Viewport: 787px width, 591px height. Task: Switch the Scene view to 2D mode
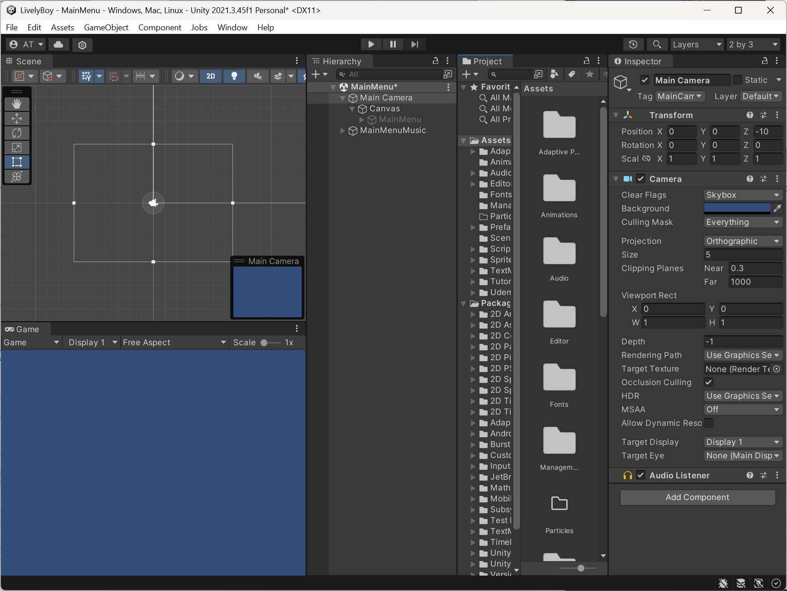(211, 76)
